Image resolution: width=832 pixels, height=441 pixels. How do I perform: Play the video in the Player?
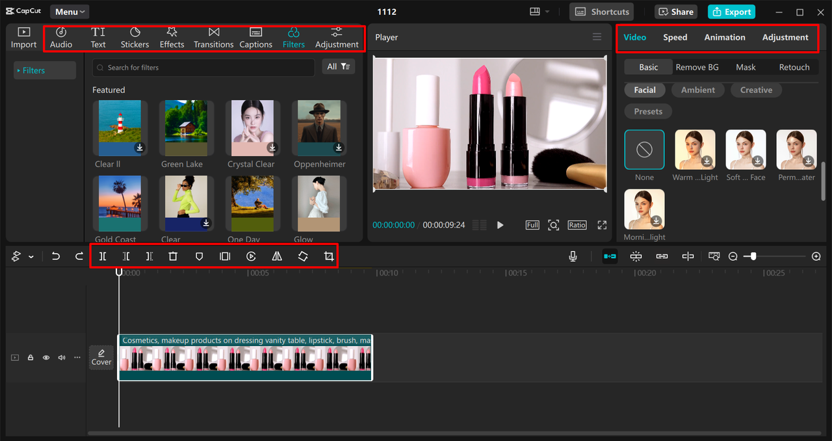coord(500,225)
